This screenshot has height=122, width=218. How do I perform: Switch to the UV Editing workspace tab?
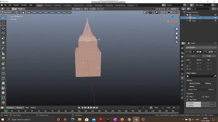click(x=67, y=5)
